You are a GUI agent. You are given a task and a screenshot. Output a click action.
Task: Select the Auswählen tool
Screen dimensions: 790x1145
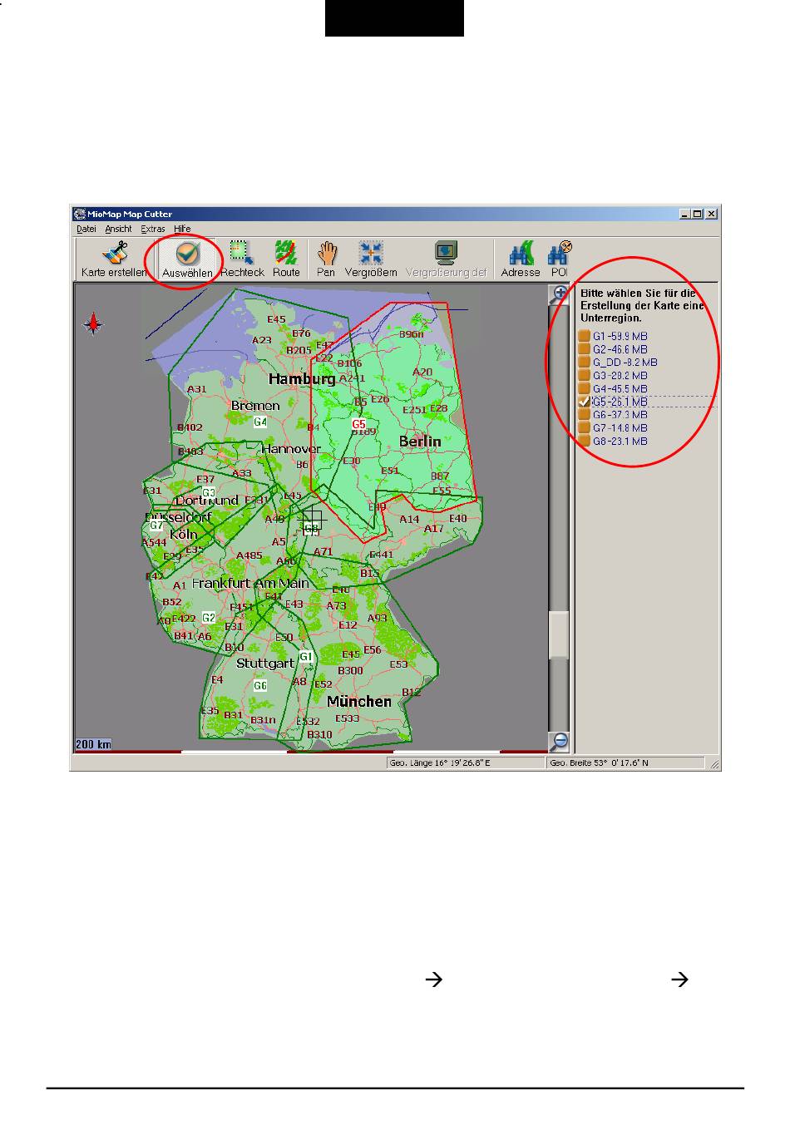(x=186, y=259)
